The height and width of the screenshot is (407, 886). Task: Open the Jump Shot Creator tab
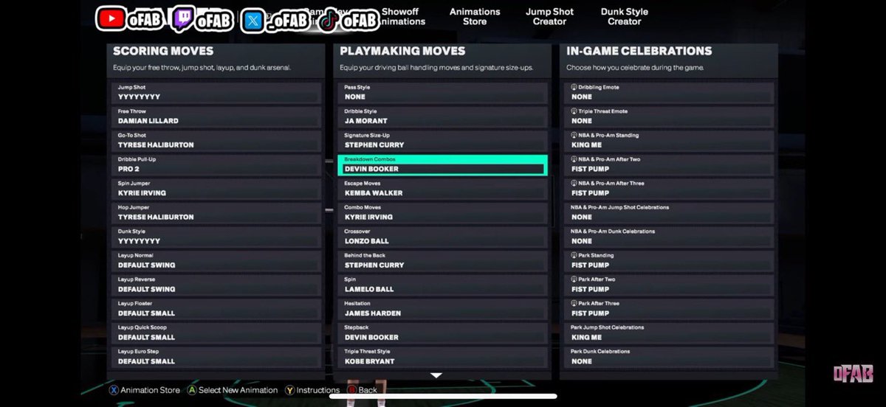549,16
